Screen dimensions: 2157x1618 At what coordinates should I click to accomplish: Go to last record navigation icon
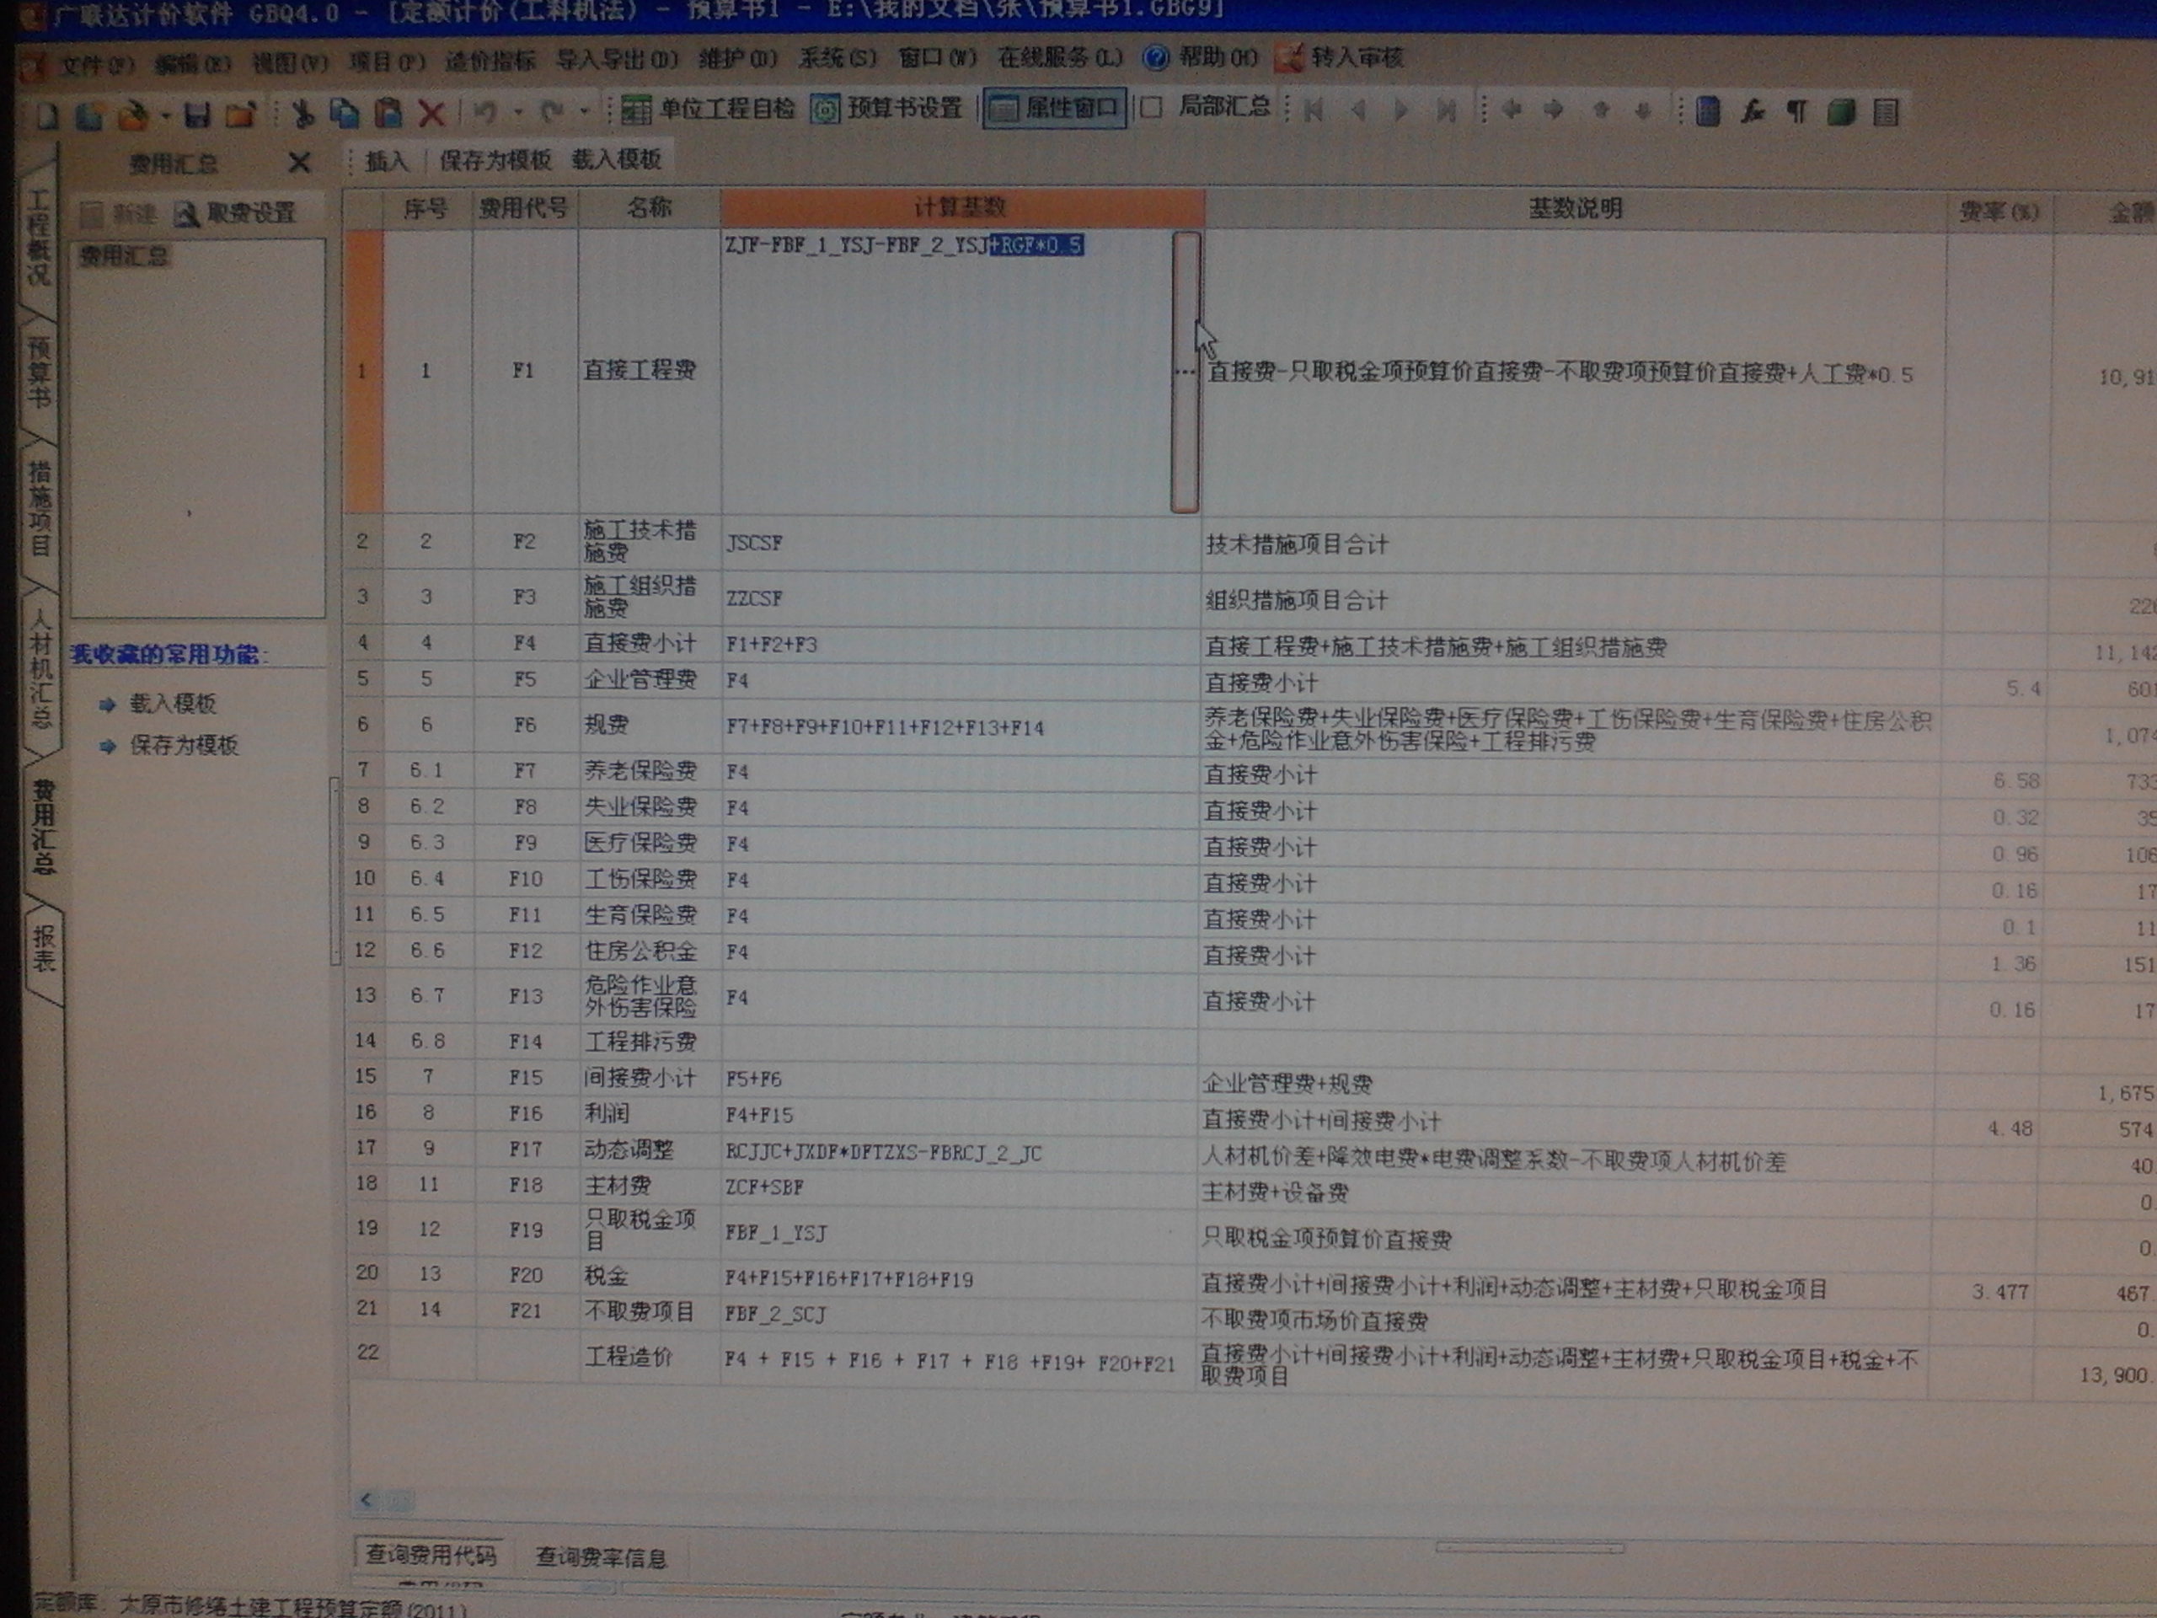(x=1446, y=110)
